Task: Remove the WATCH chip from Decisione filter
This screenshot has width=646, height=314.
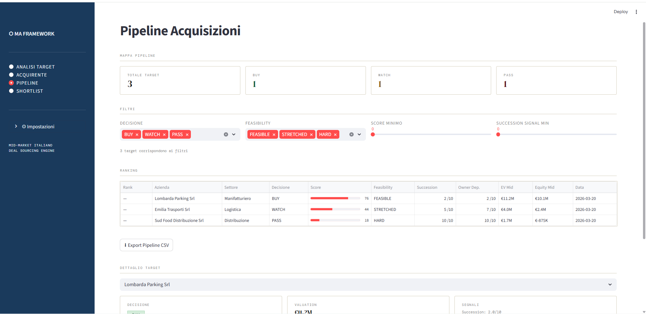Action: [x=164, y=134]
